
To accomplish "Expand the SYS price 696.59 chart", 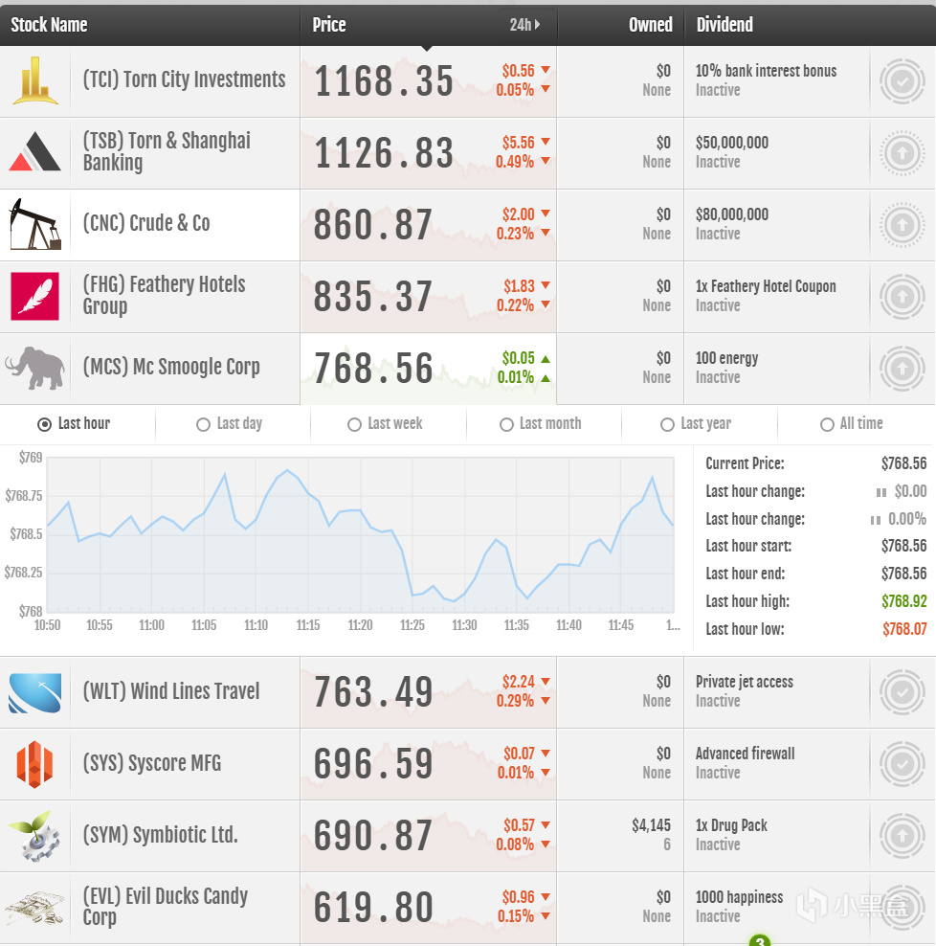I will click(x=428, y=764).
